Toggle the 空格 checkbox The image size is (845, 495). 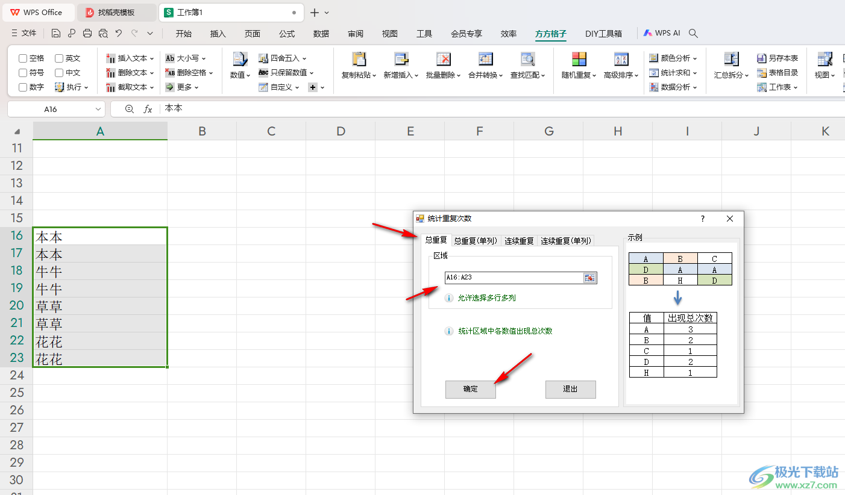(23, 58)
